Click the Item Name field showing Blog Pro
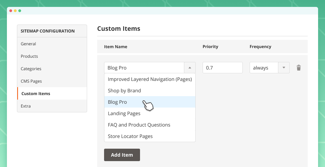 pyautogui.click(x=144, y=67)
